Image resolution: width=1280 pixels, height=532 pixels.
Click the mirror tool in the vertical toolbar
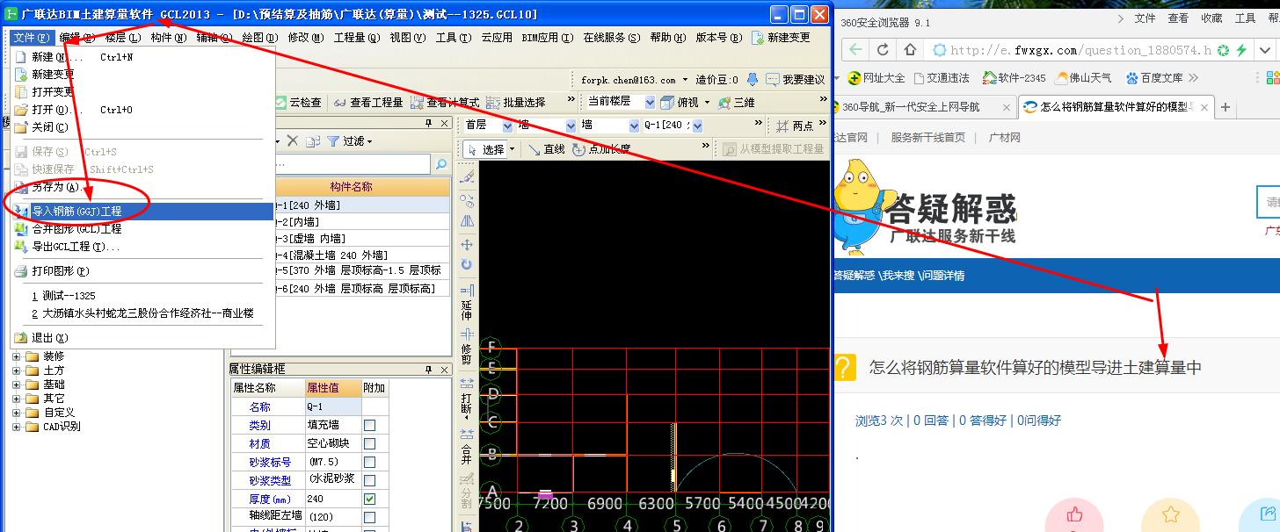[x=467, y=221]
